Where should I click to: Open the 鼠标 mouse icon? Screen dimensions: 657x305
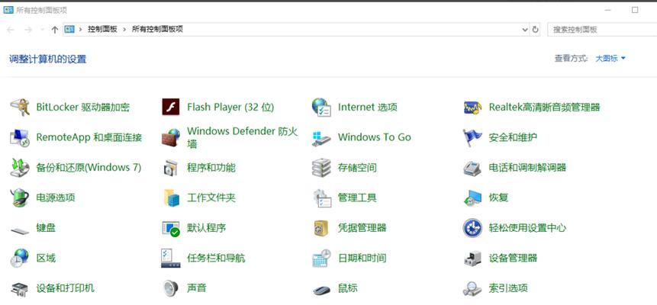pos(321,290)
